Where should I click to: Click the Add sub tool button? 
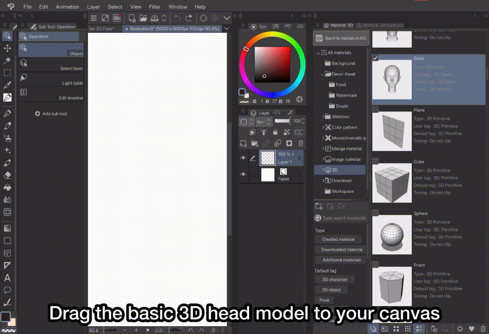click(51, 114)
